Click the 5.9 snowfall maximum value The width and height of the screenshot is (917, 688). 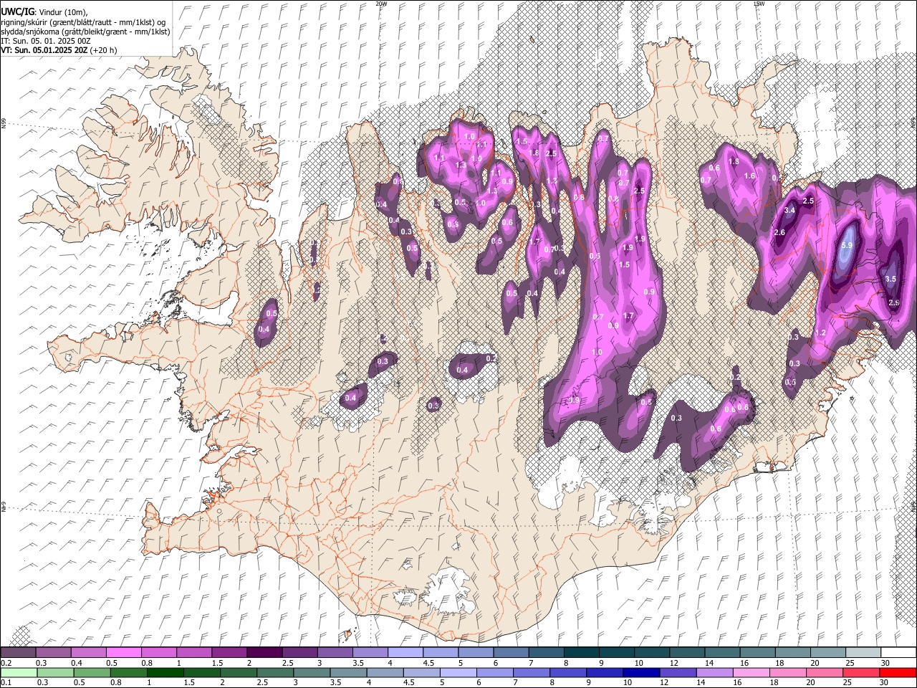[x=847, y=245]
